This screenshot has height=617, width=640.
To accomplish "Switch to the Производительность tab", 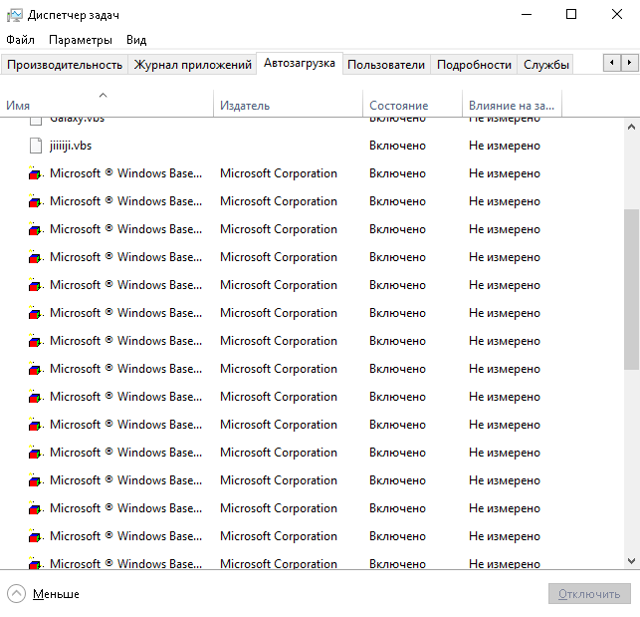I will 65,65.
